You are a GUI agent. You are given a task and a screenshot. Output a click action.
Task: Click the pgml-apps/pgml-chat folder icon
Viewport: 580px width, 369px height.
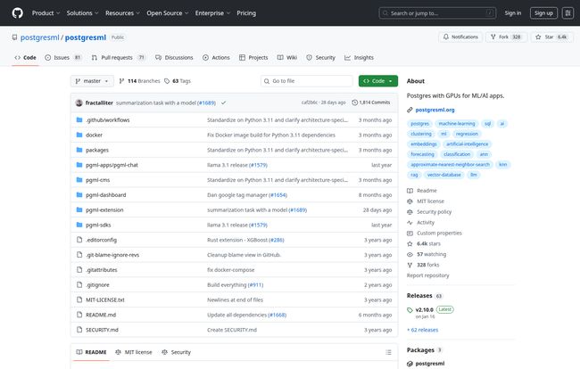click(79, 165)
